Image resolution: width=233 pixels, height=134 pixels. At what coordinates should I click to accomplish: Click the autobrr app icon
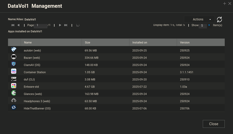click(x=14, y=49)
